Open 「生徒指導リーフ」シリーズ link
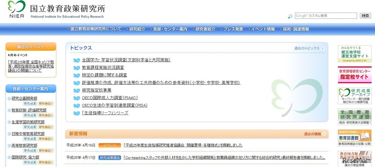Screen dimensions: 375x167 (x=105, y=113)
